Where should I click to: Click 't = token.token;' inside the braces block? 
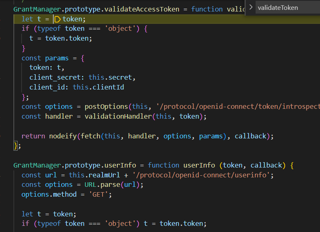pyautogui.click(x=61, y=39)
